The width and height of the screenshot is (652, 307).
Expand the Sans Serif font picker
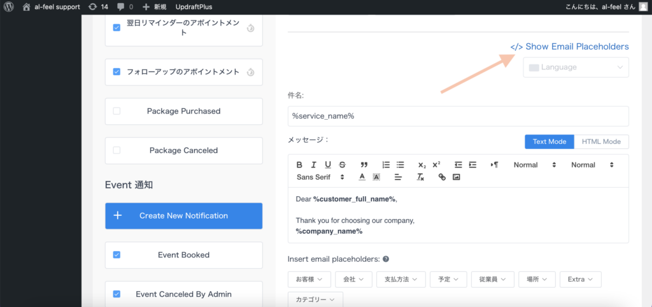320,177
